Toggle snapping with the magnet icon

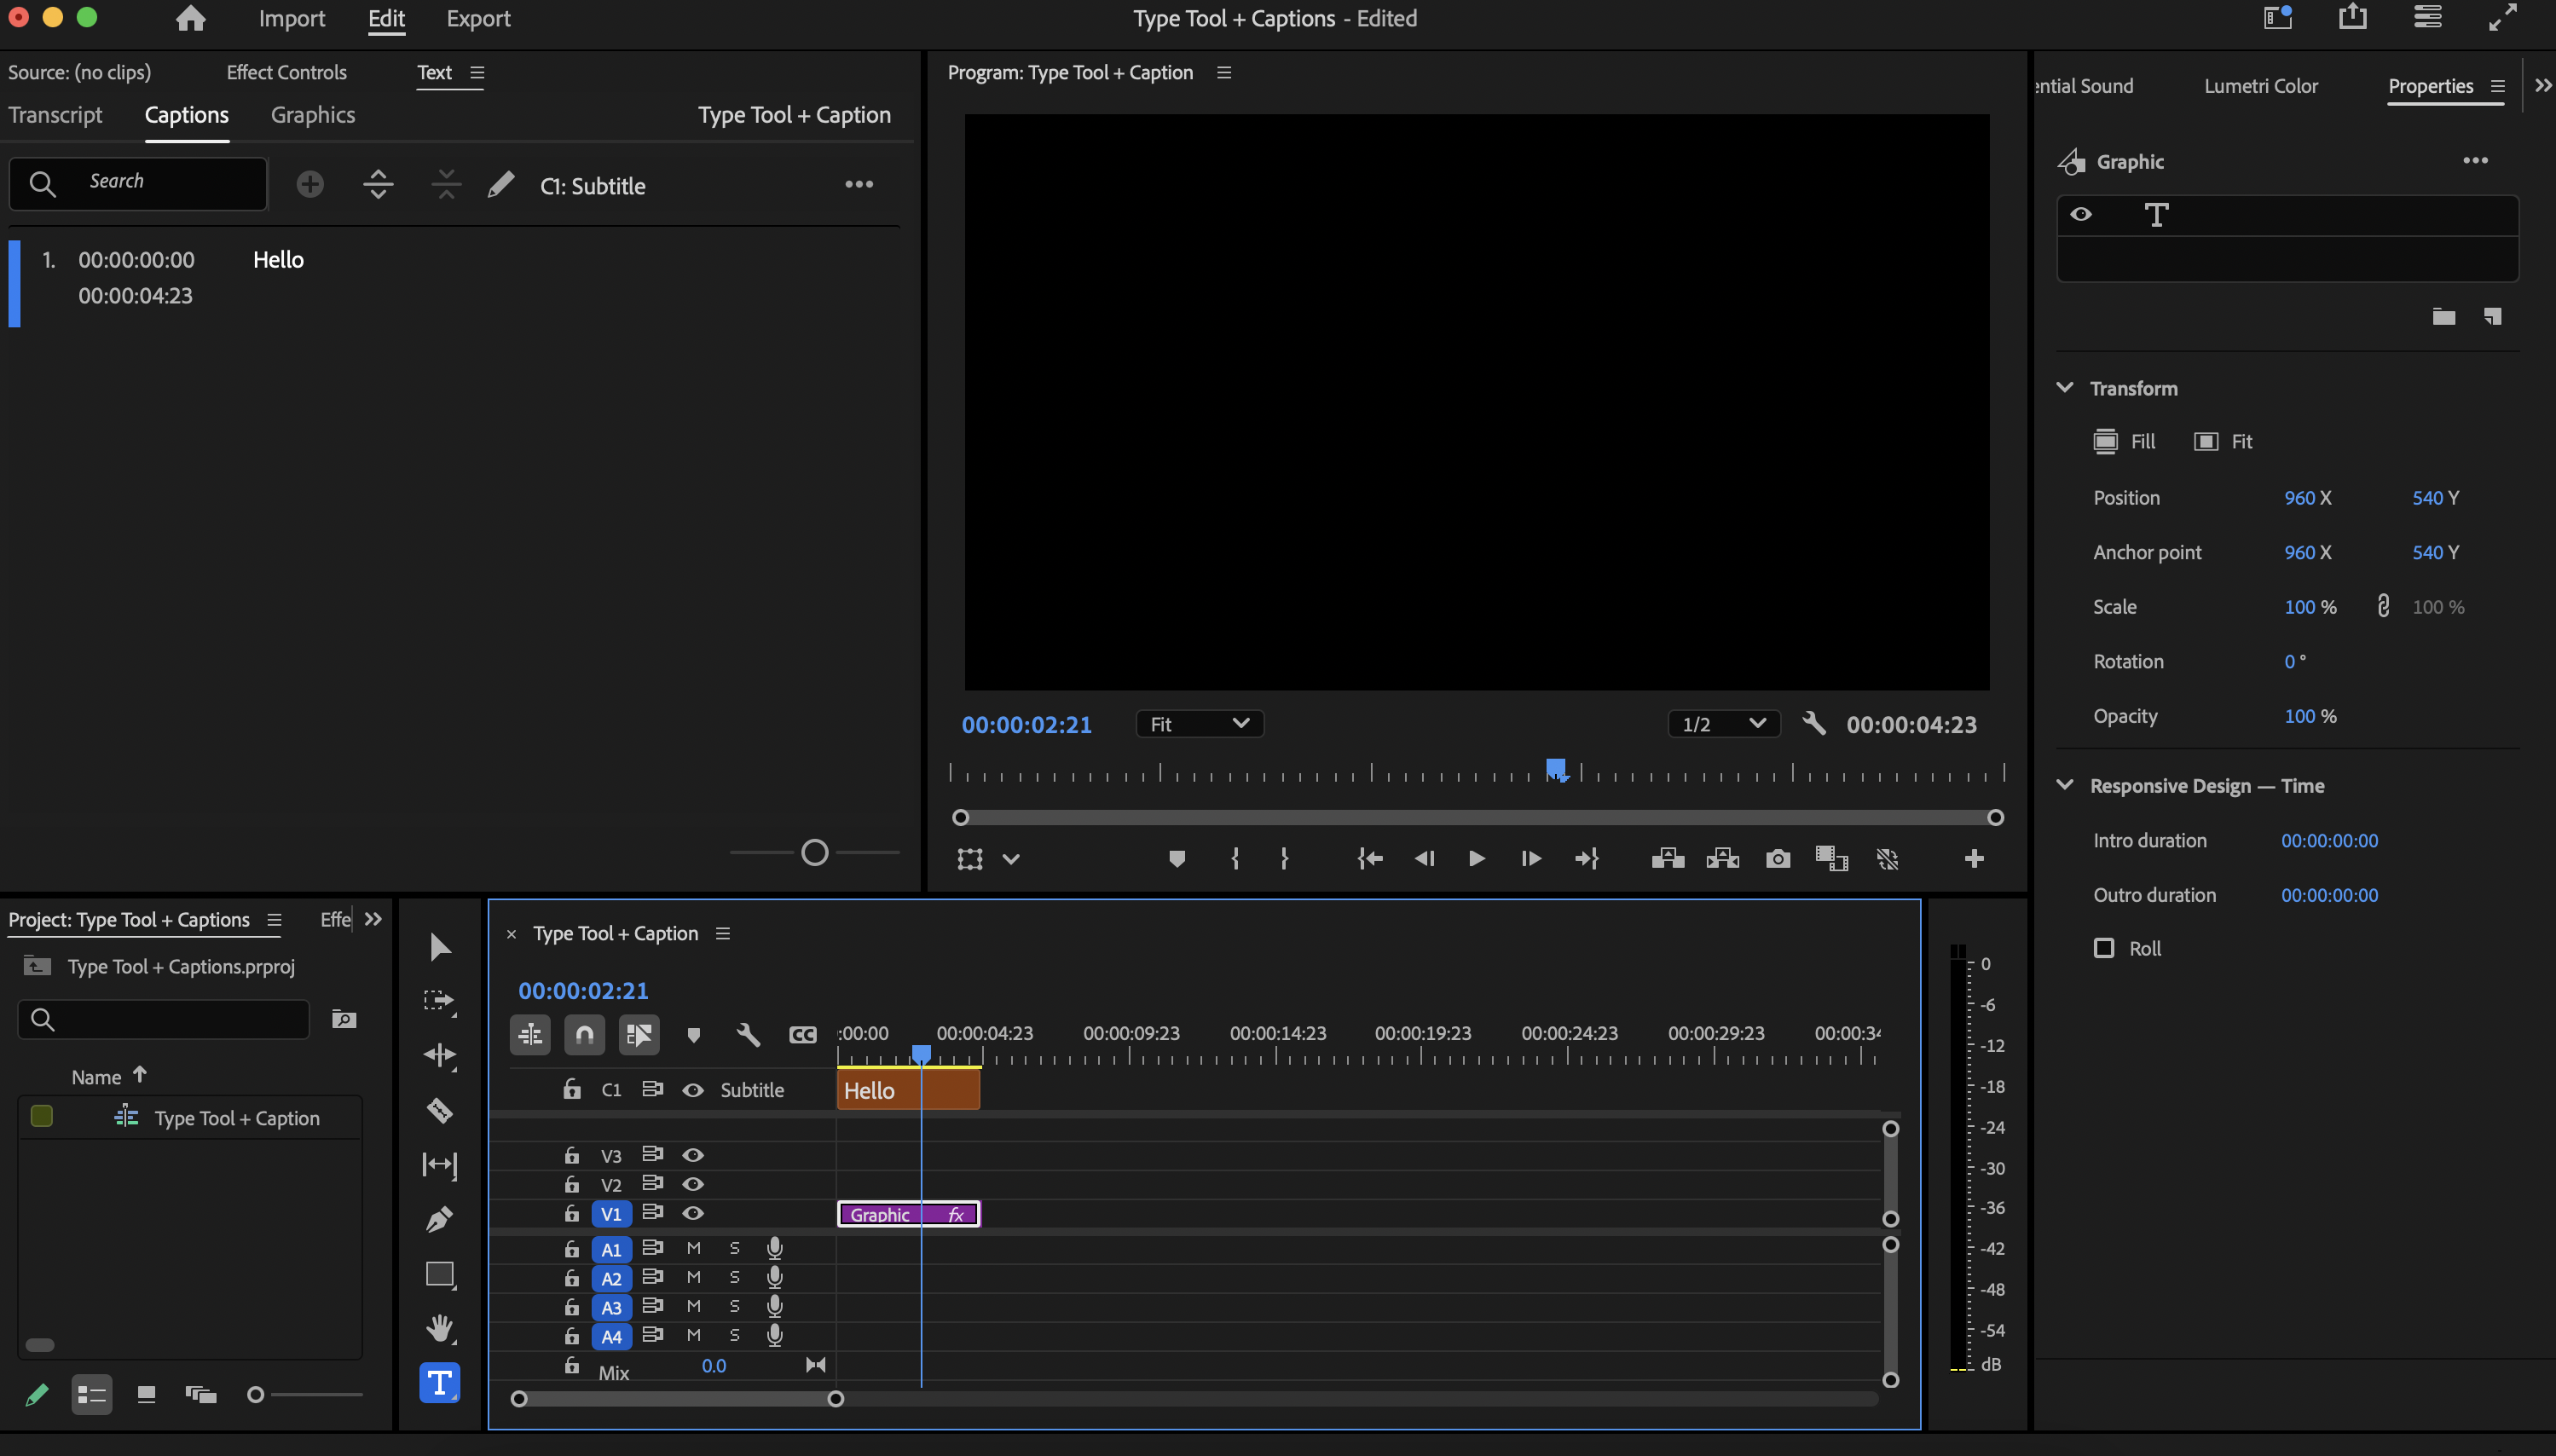[x=584, y=1035]
